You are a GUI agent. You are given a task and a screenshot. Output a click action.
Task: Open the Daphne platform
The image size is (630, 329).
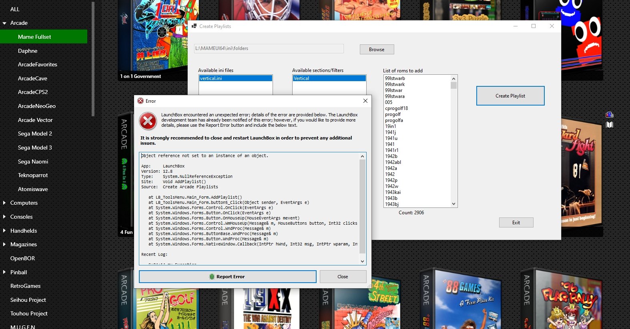(x=28, y=51)
